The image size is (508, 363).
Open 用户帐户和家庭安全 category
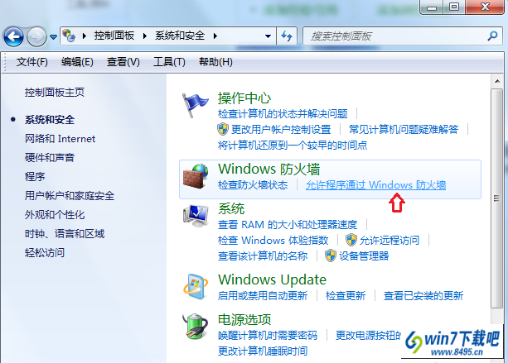(70, 196)
